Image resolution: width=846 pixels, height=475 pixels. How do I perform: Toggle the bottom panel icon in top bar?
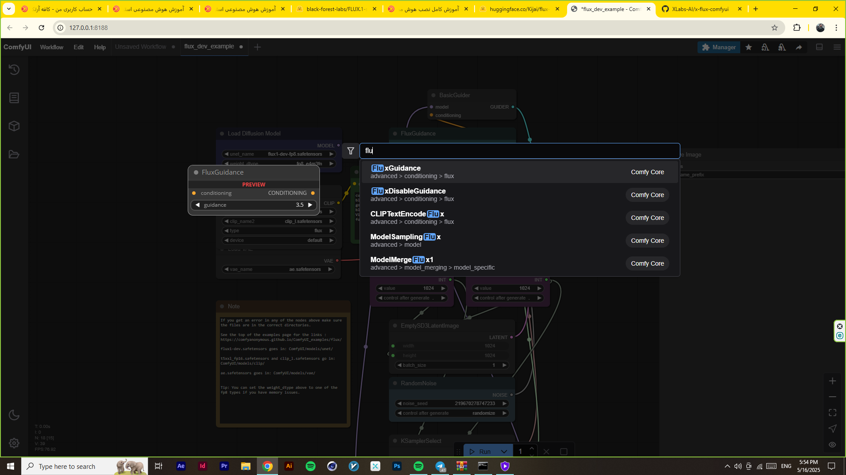tap(820, 47)
